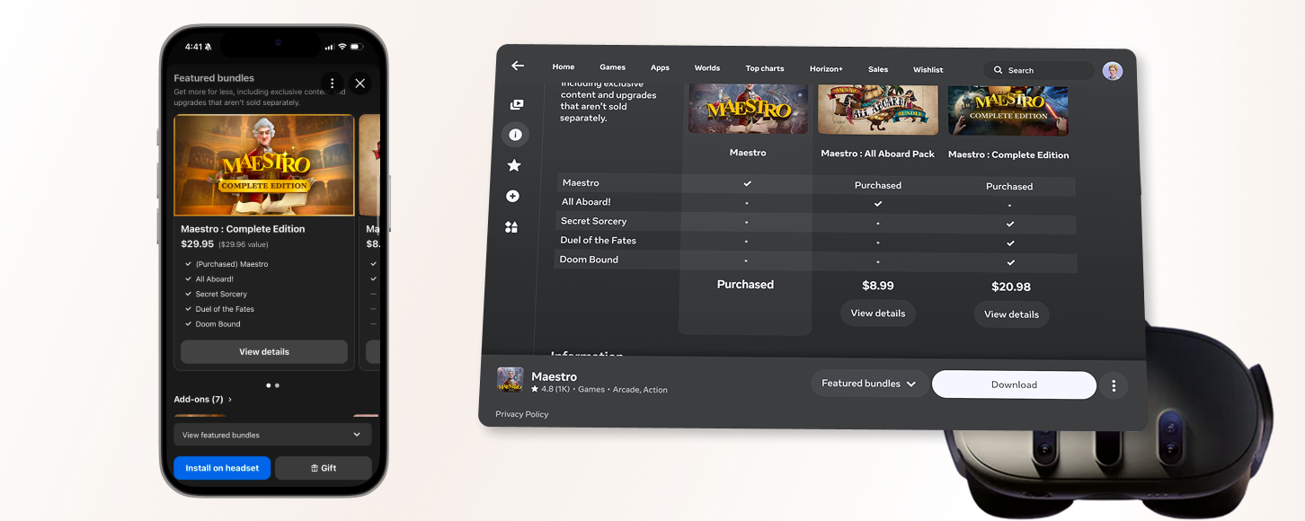1305x521 pixels.
Task: View details for the $20.98 bundle
Action: [1011, 314]
